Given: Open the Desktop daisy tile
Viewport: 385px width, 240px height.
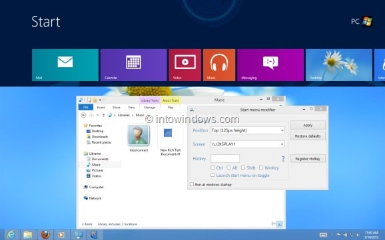Looking at the screenshot, I should click(x=339, y=65).
